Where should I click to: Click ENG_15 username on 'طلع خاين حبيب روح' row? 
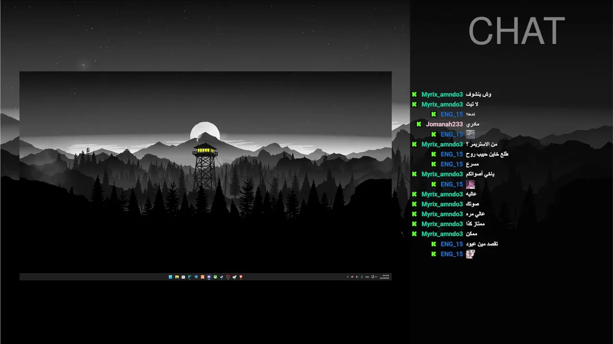pos(452,154)
